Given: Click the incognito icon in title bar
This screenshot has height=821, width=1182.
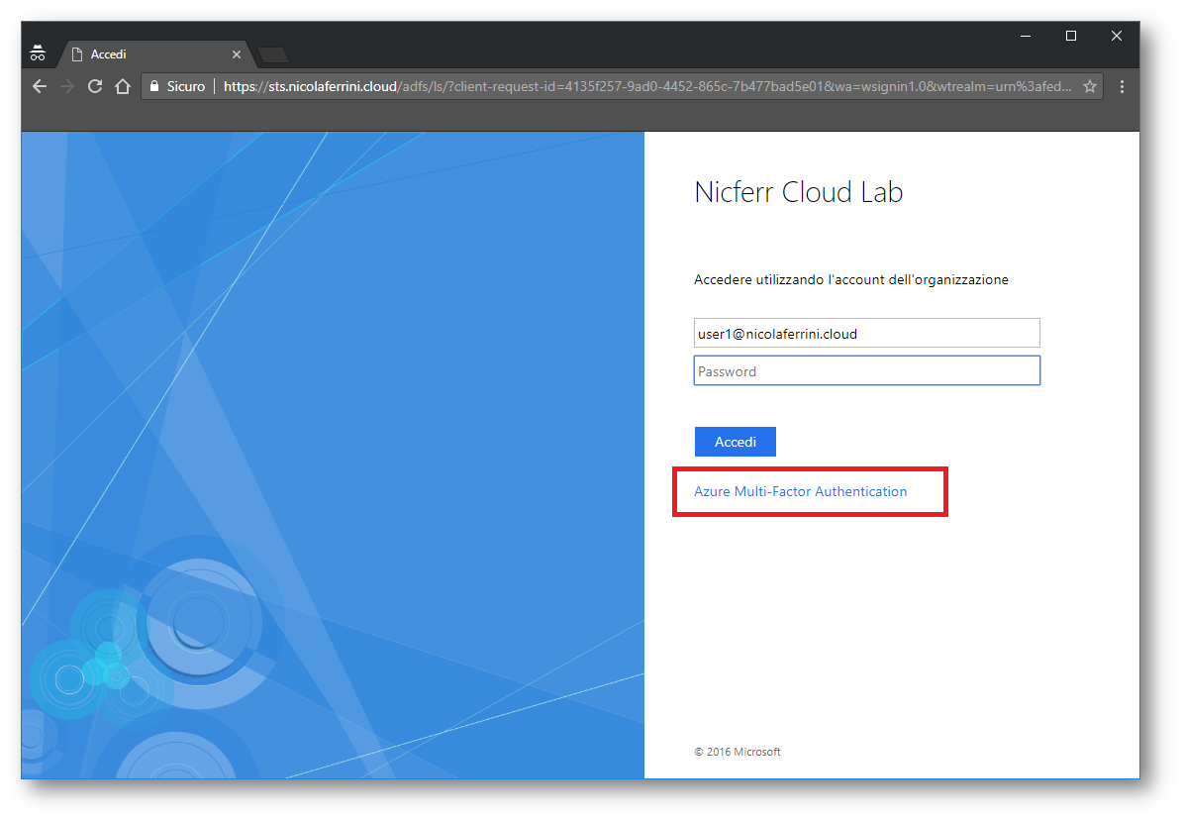Looking at the screenshot, I should click(38, 53).
